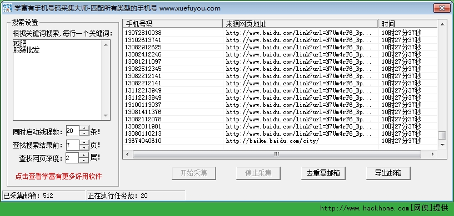Select row with phone number 13100113037
The height and width of the screenshot is (216, 454).
(280, 105)
